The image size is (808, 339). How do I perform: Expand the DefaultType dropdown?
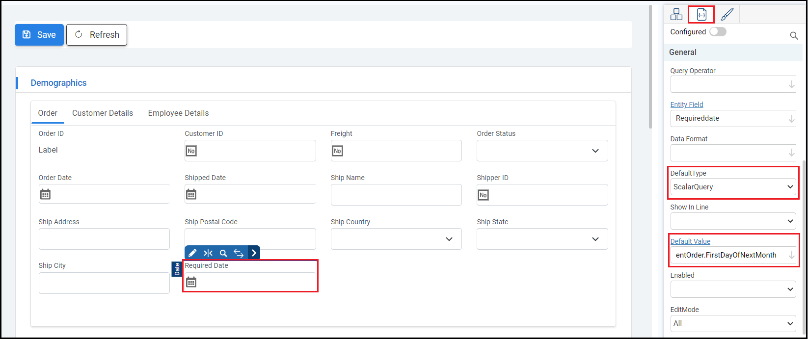(733, 187)
